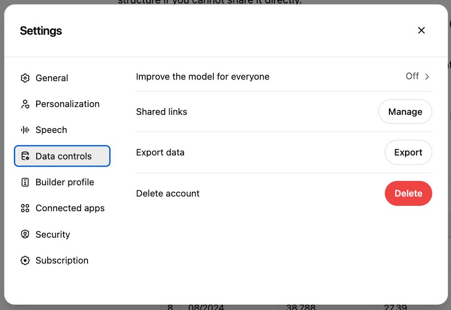The height and width of the screenshot is (310, 451).
Task: Switch to the Security tab
Action: tap(62, 234)
